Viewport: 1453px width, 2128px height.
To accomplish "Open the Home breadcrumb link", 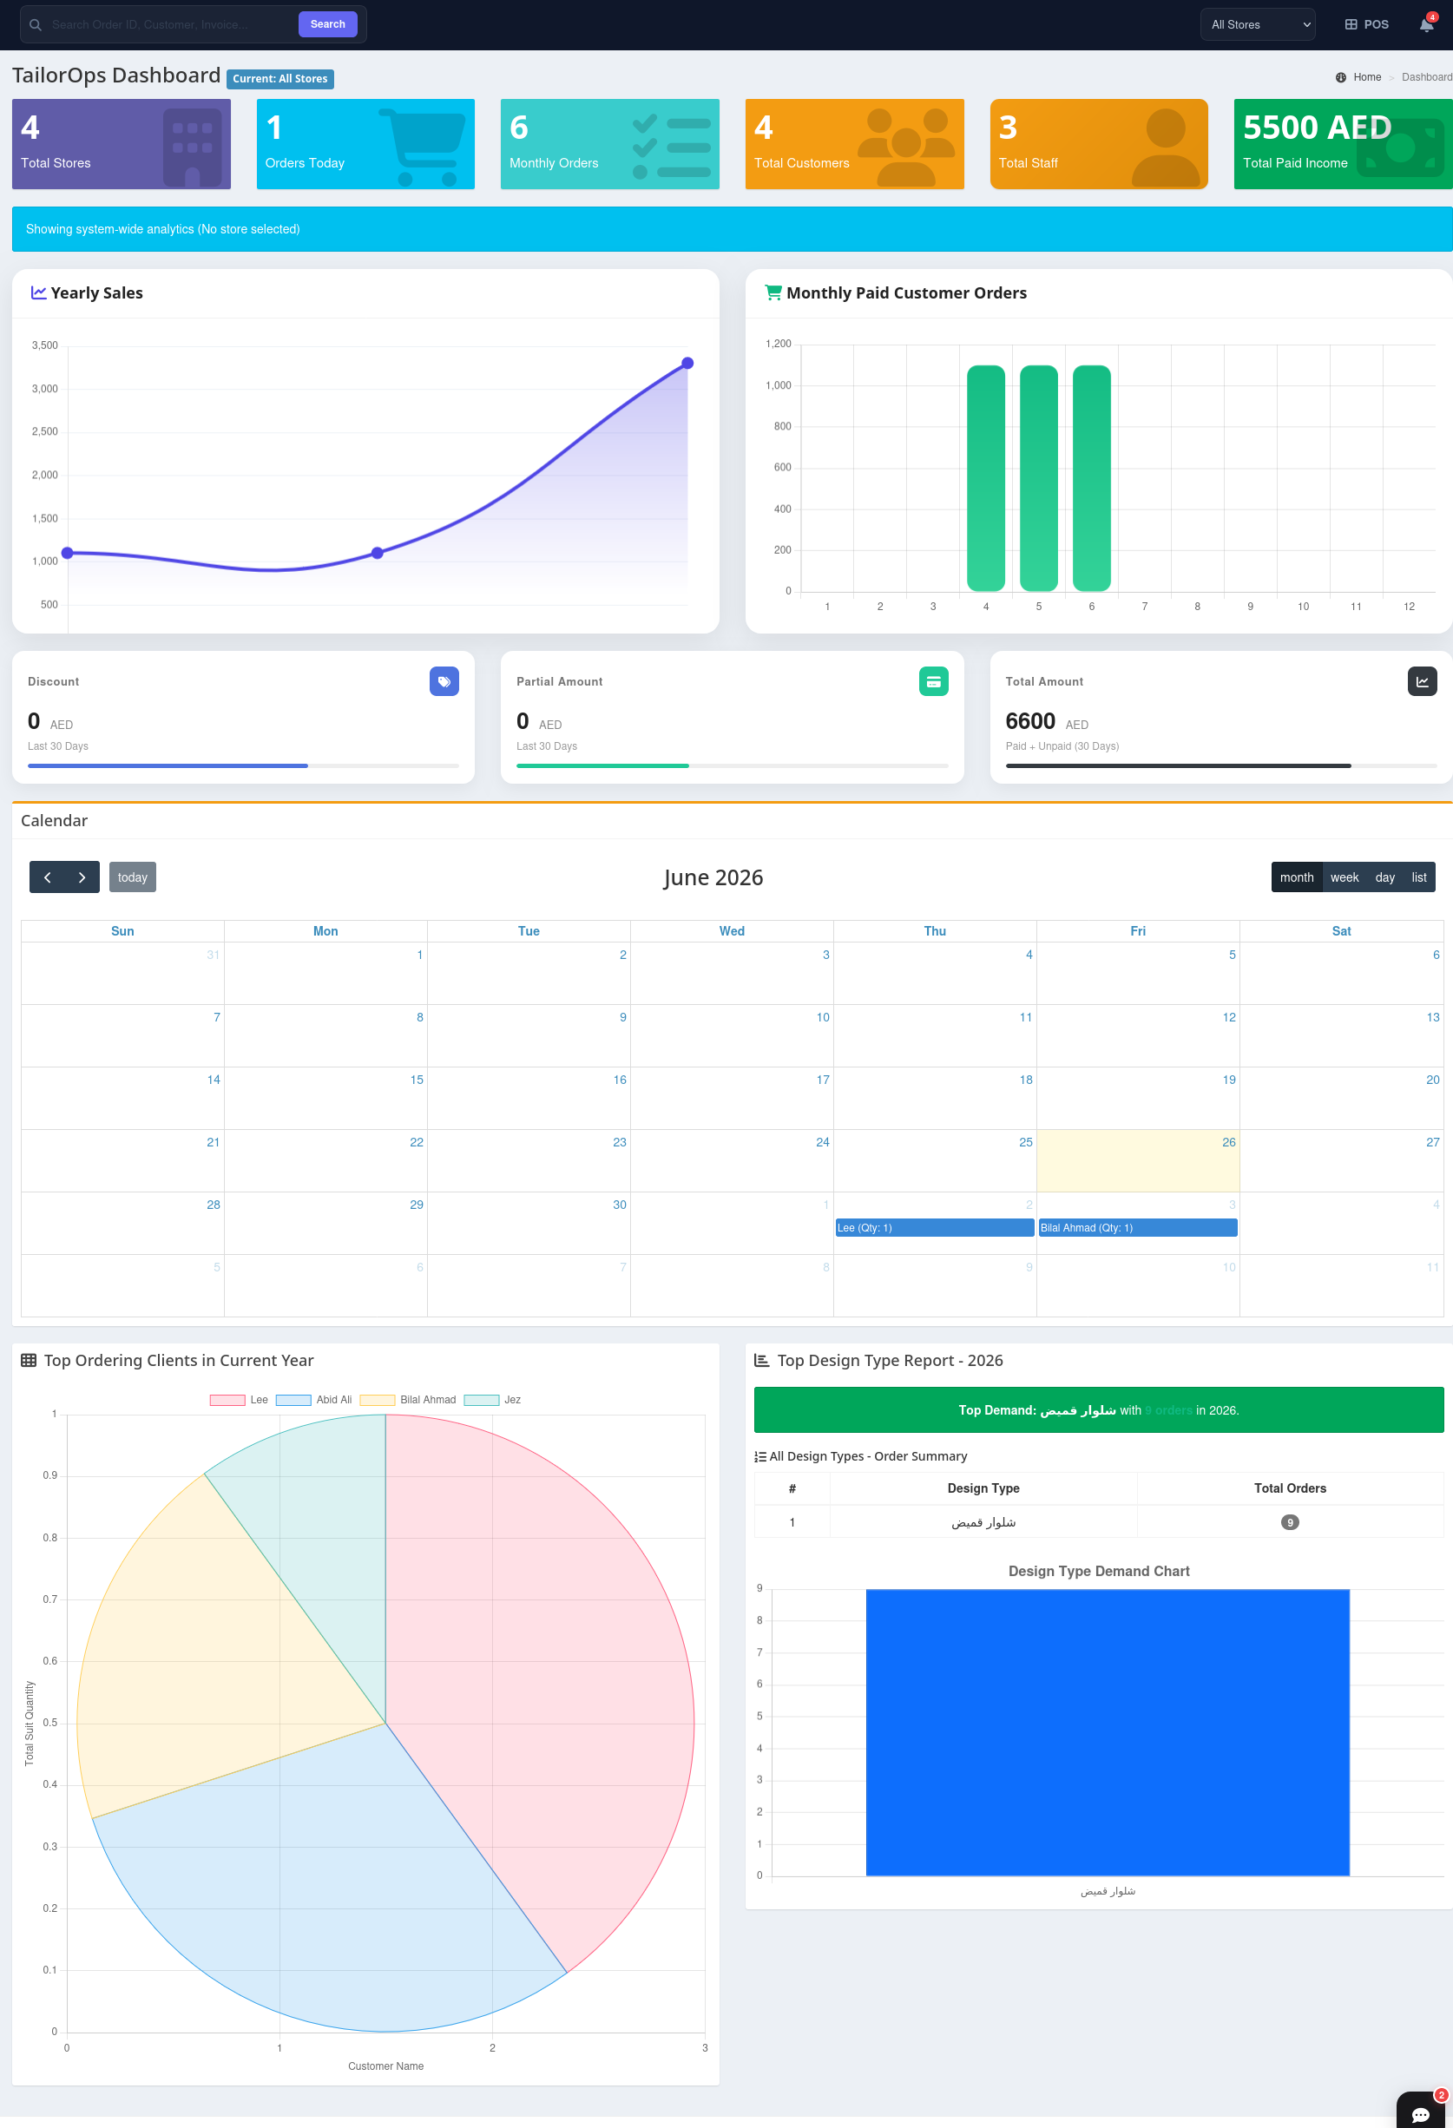I will point(1367,77).
